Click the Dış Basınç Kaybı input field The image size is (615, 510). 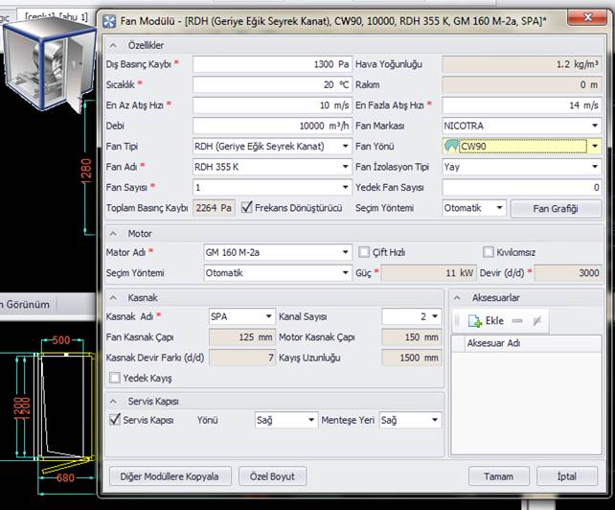[272, 64]
